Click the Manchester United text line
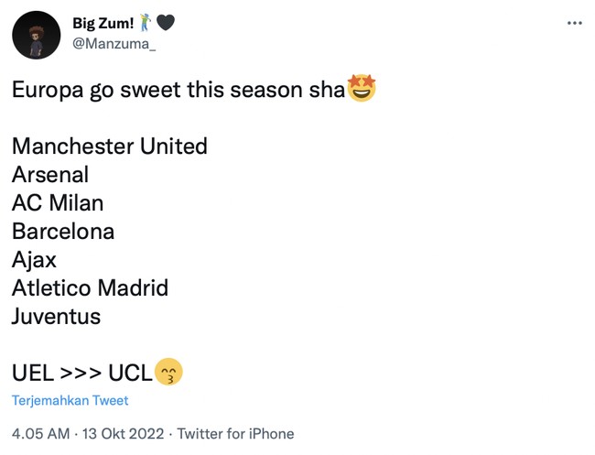The image size is (595, 455). click(x=110, y=146)
